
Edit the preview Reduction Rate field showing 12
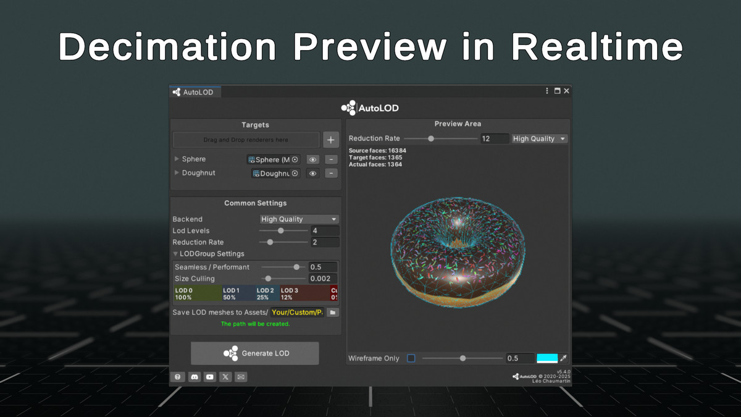494,139
